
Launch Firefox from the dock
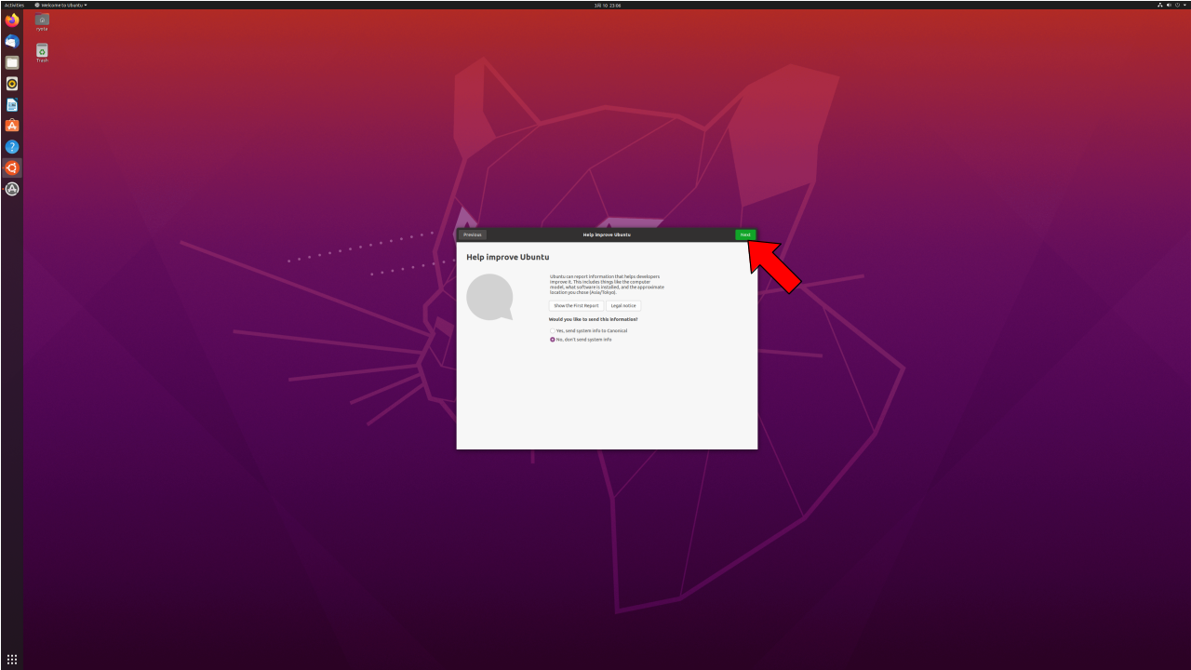12,20
